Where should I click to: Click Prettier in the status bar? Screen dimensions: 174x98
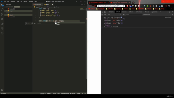click(x=78, y=93)
